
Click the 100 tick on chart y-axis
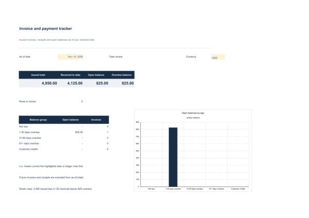pyautogui.click(x=138, y=179)
